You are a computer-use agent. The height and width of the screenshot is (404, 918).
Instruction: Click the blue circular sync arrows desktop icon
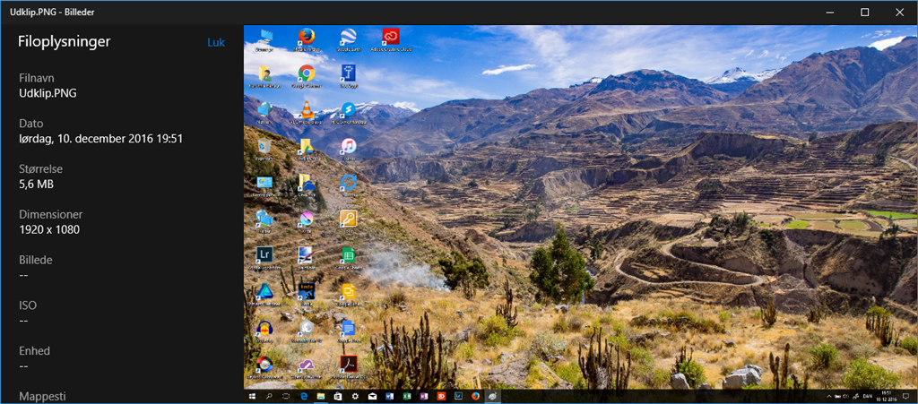pos(349,182)
